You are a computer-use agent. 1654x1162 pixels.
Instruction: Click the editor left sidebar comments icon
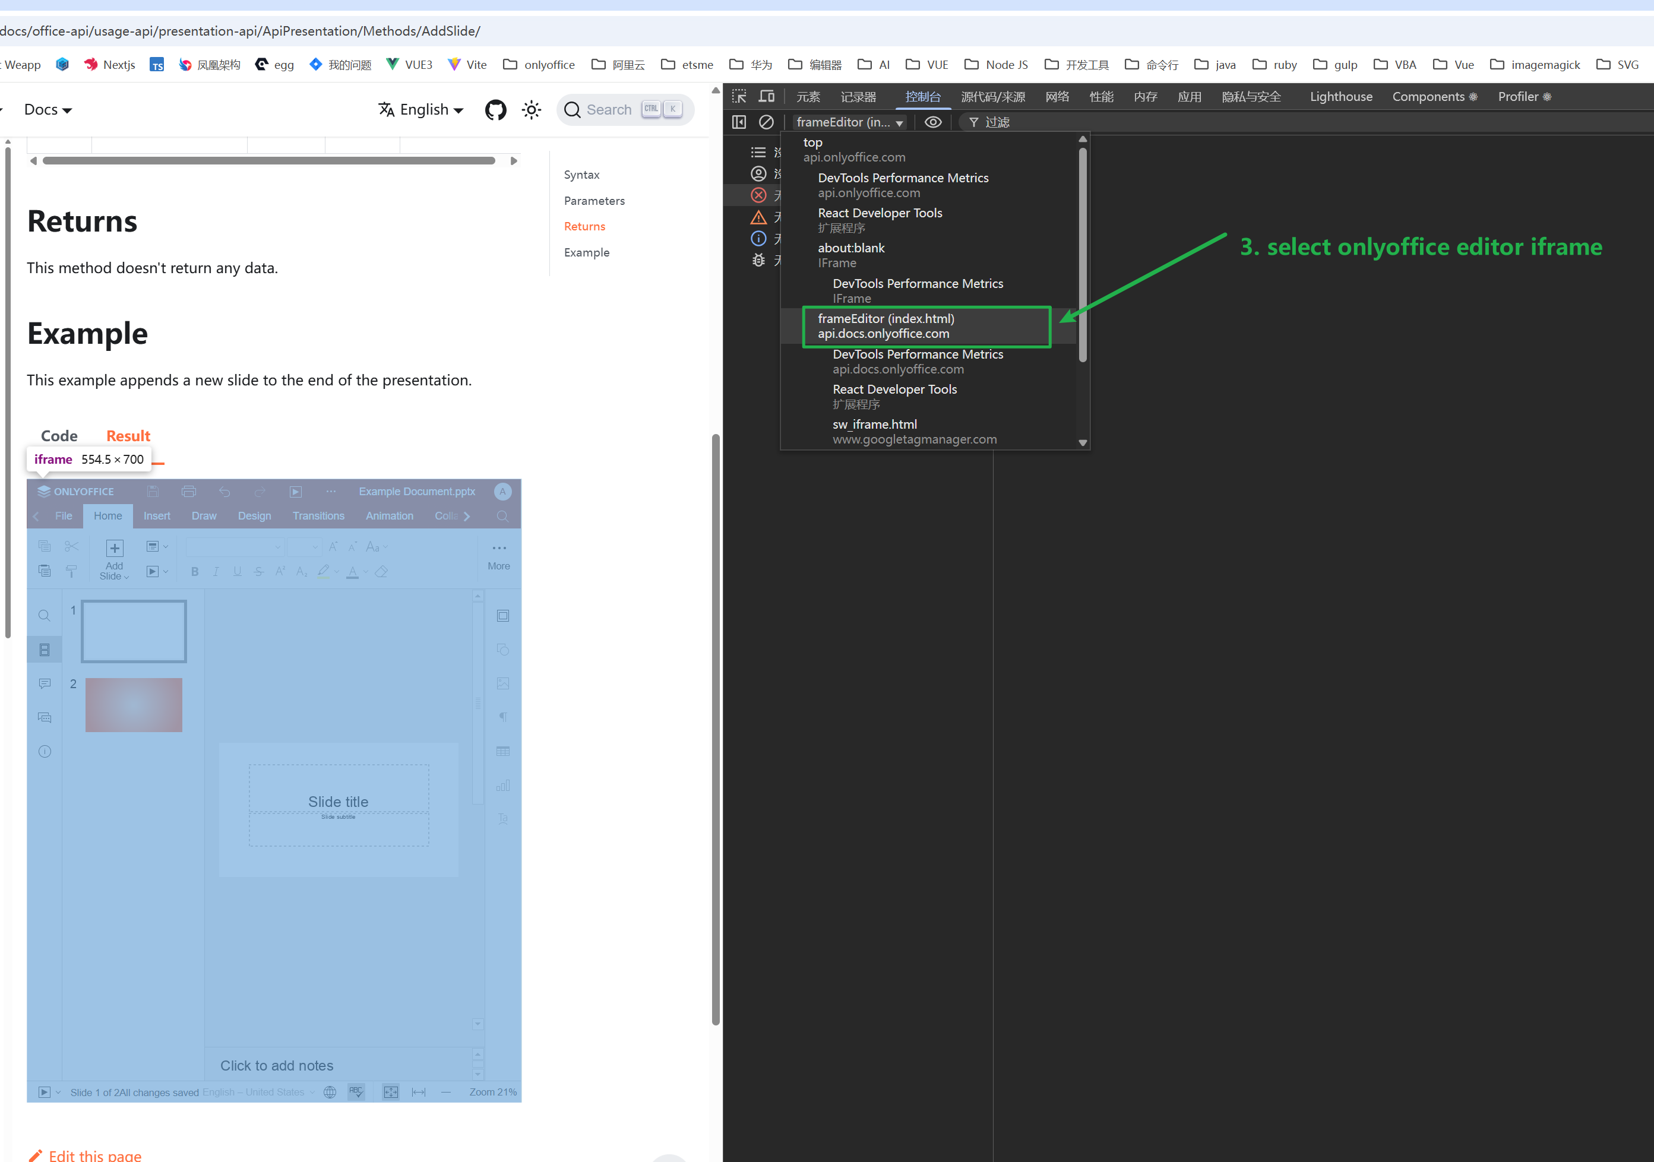44,683
